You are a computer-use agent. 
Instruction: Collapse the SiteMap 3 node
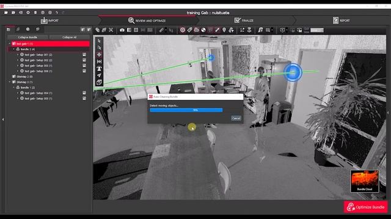pyautogui.click(x=10, y=82)
